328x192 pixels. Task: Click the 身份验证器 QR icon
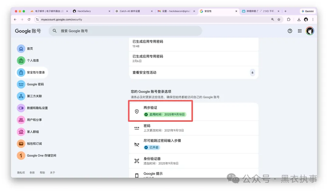[x=137, y=161]
